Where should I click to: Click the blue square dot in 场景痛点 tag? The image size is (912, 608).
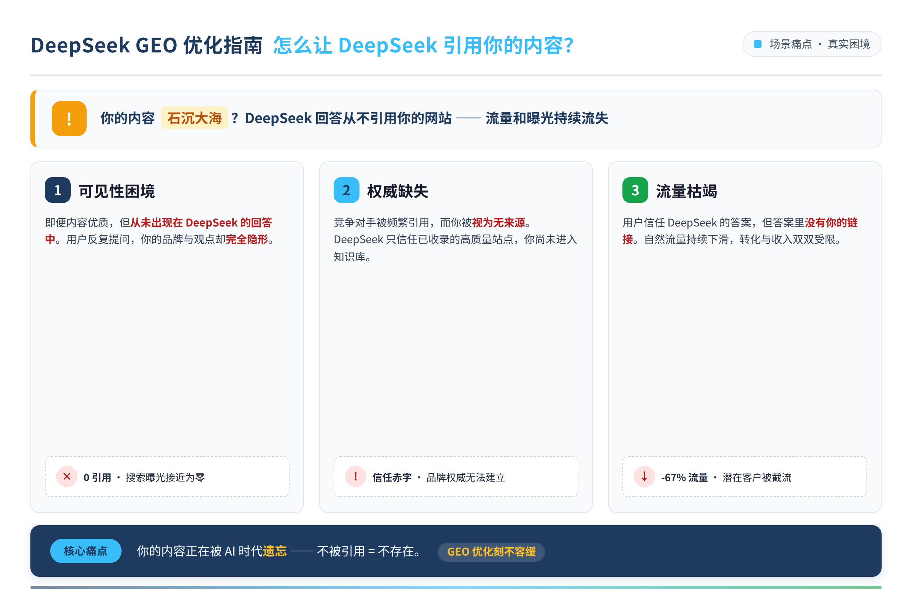point(758,44)
